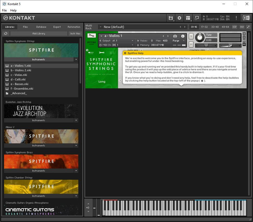This screenshot has height=222, width=253.
Task: Toggle AUX sends on instrument header
Action: (244, 41)
